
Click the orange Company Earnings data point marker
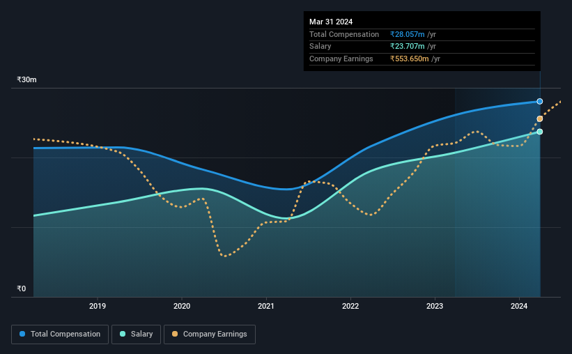tap(539, 119)
